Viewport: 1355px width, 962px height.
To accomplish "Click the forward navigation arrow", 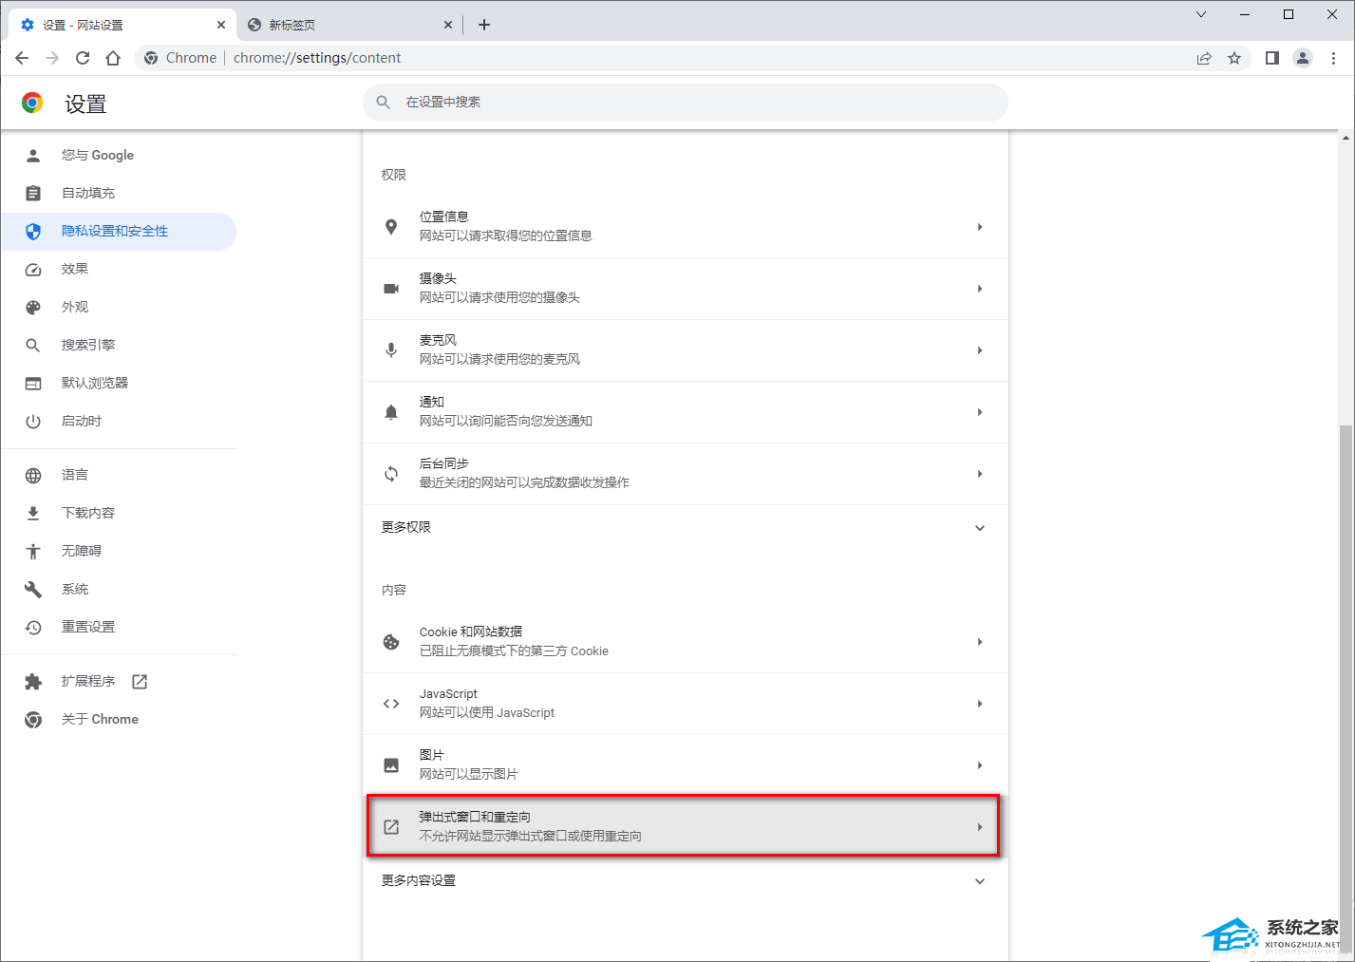I will (x=52, y=58).
